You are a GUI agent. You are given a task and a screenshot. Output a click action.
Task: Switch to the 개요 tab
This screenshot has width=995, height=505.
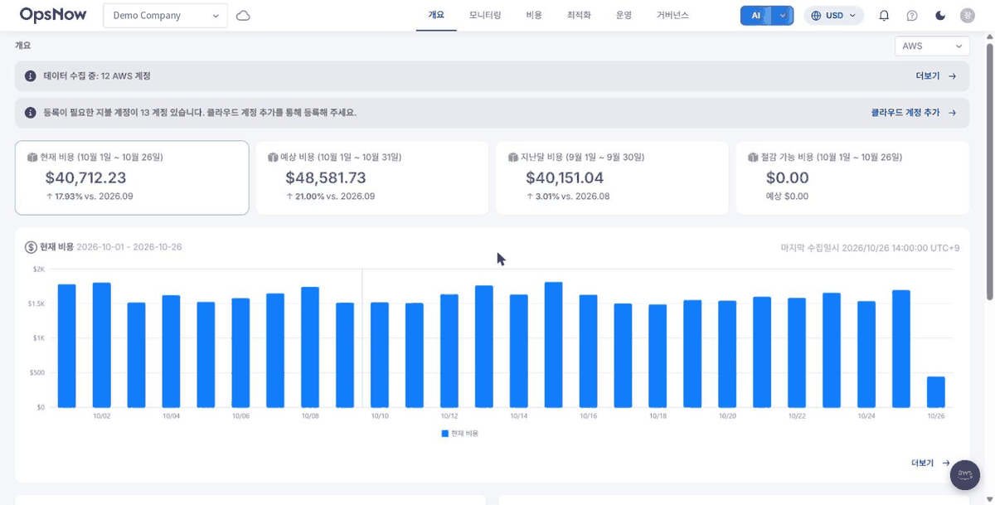[x=436, y=16]
